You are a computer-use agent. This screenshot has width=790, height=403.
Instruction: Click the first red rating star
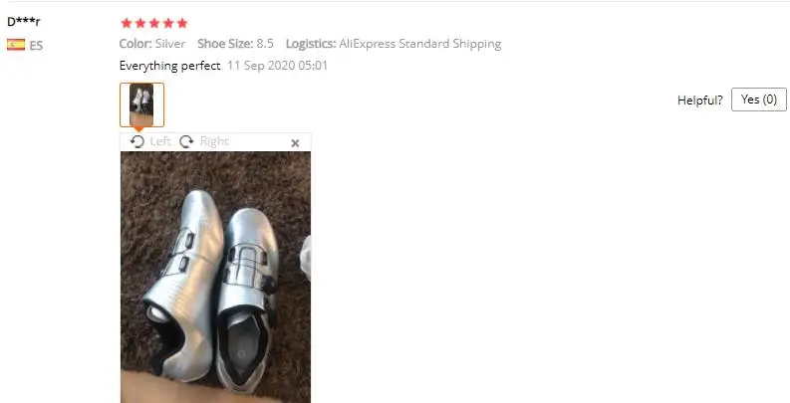[127, 23]
